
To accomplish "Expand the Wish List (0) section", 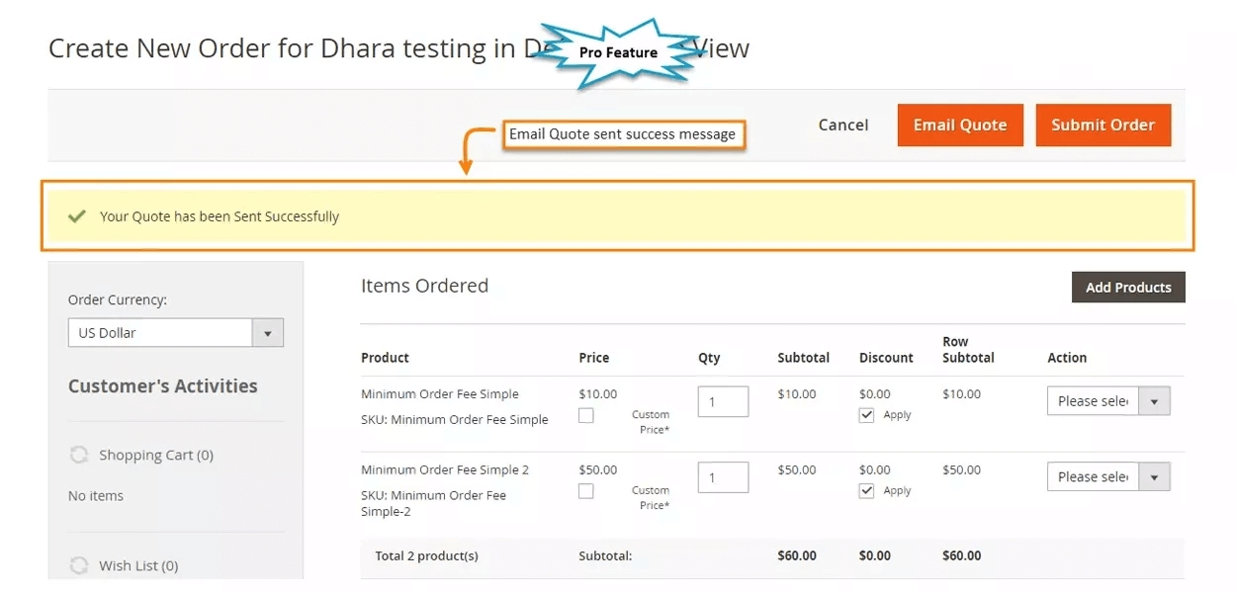I will tap(138, 565).
